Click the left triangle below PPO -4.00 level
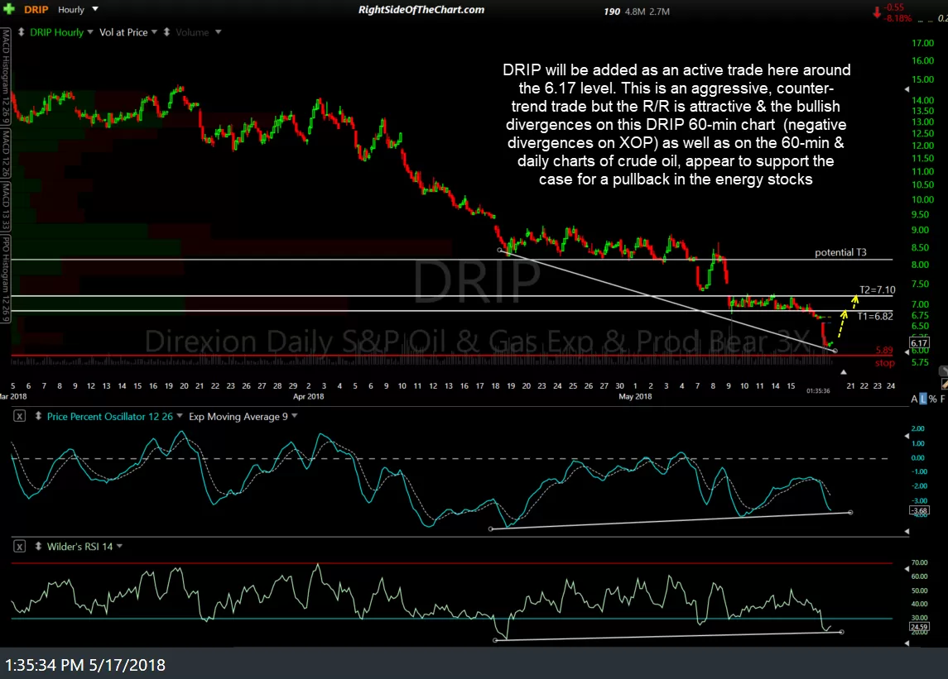This screenshot has width=948, height=679. click(x=907, y=531)
